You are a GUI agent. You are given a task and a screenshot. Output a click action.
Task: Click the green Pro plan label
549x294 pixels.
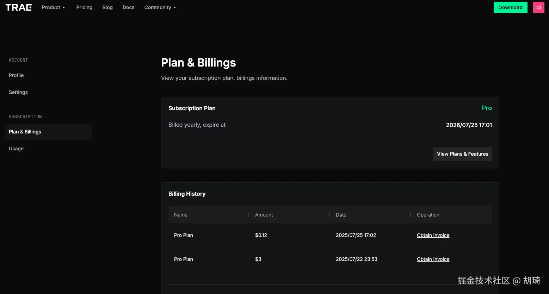(x=487, y=108)
